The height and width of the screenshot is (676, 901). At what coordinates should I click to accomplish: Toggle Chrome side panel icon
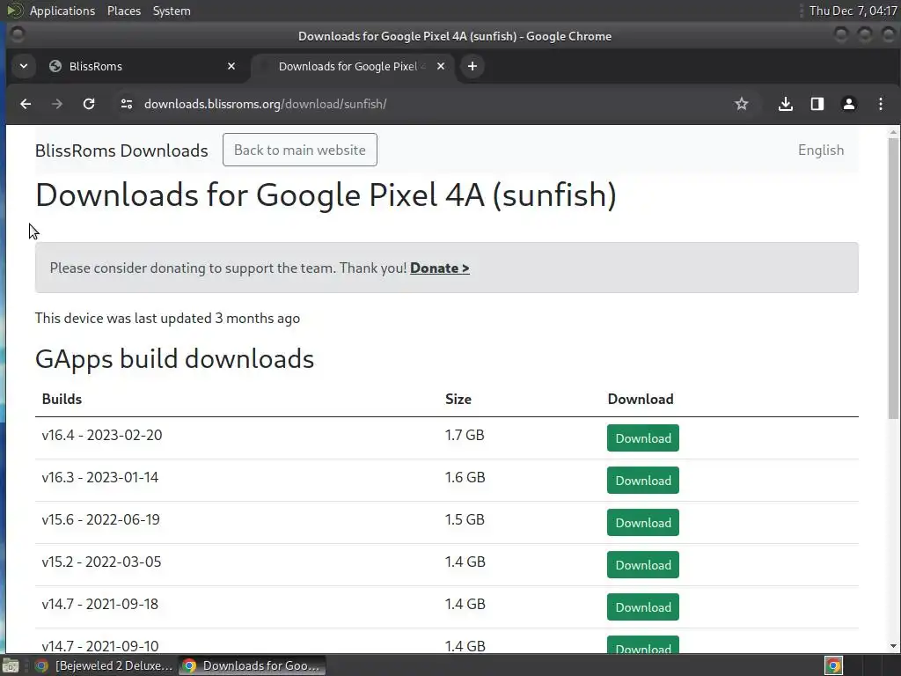click(817, 104)
